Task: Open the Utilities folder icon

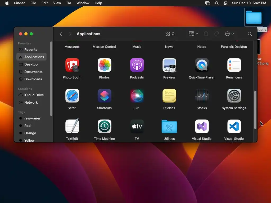Action: click(169, 126)
